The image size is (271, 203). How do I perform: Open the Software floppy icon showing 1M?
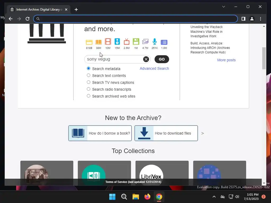pyautogui.click(x=136, y=42)
